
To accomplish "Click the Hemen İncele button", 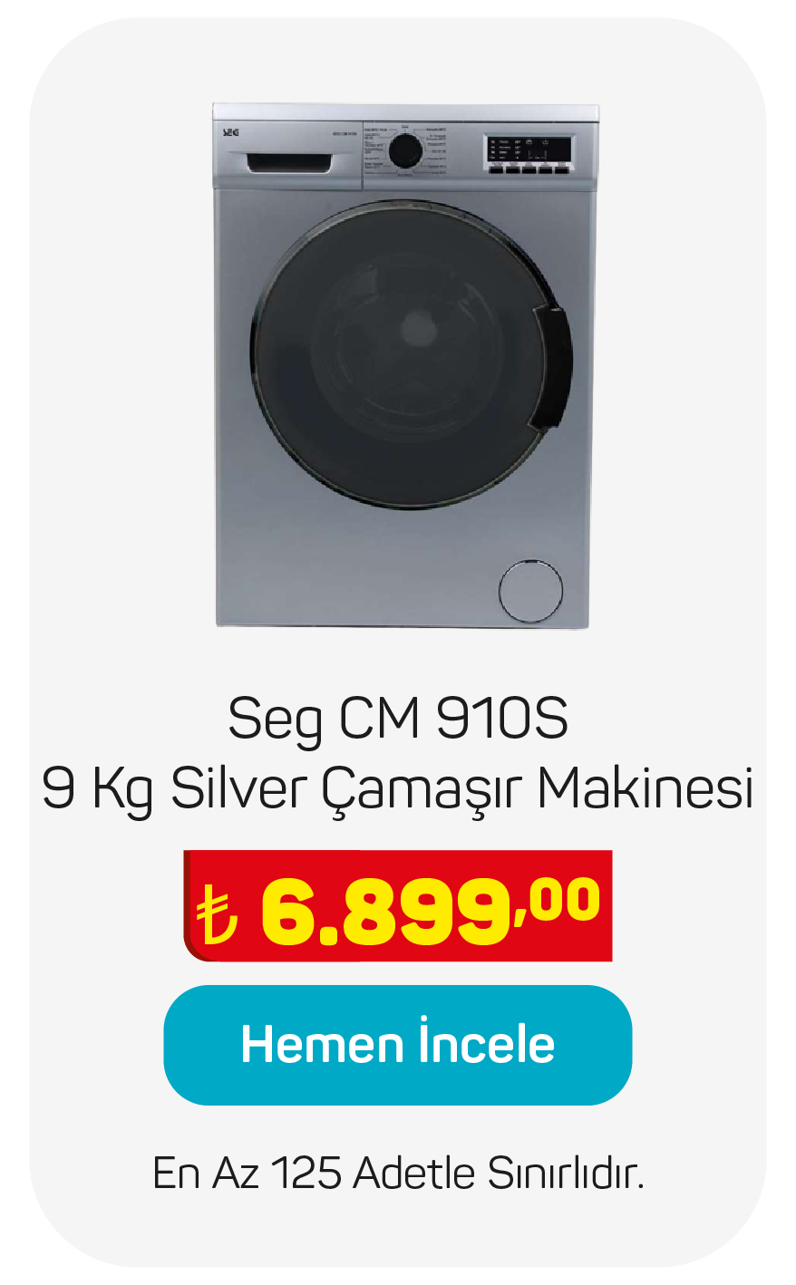I will coord(397,1044).
